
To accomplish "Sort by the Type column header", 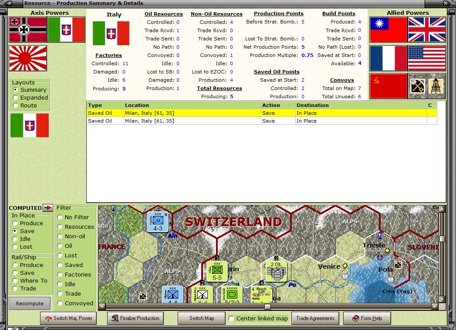I will pyautogui.click(x=105, y=105).
